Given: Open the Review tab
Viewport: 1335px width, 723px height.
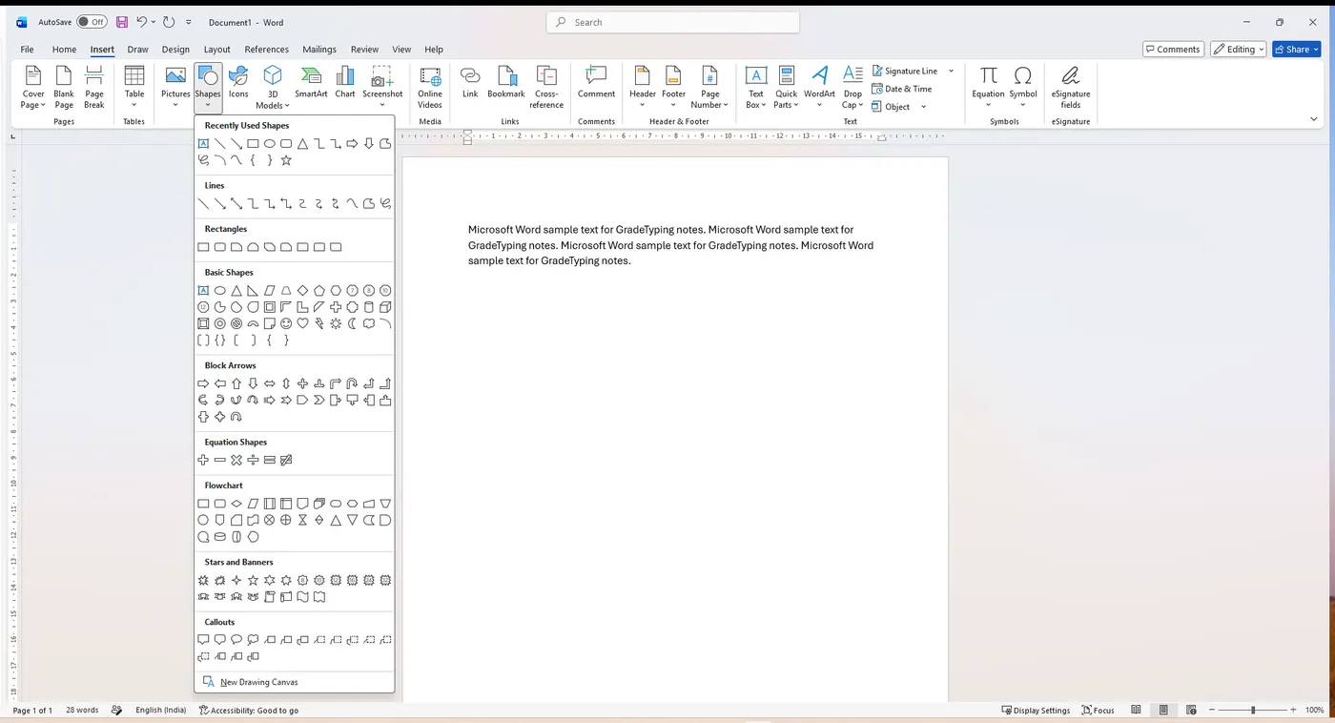Looking at the screenshot, I should click(x=364, y=50).
